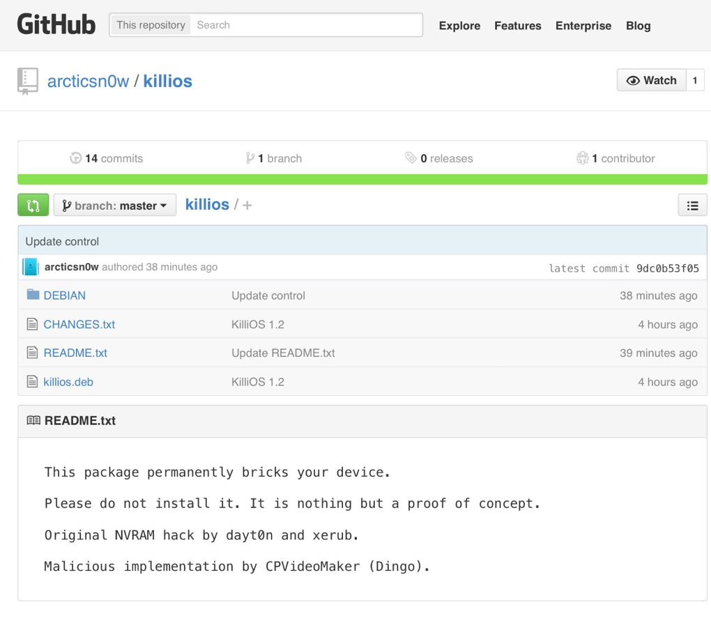Click 38 minutes ago in DEBIAN row
711x630 pixels.
pos(659,295)
